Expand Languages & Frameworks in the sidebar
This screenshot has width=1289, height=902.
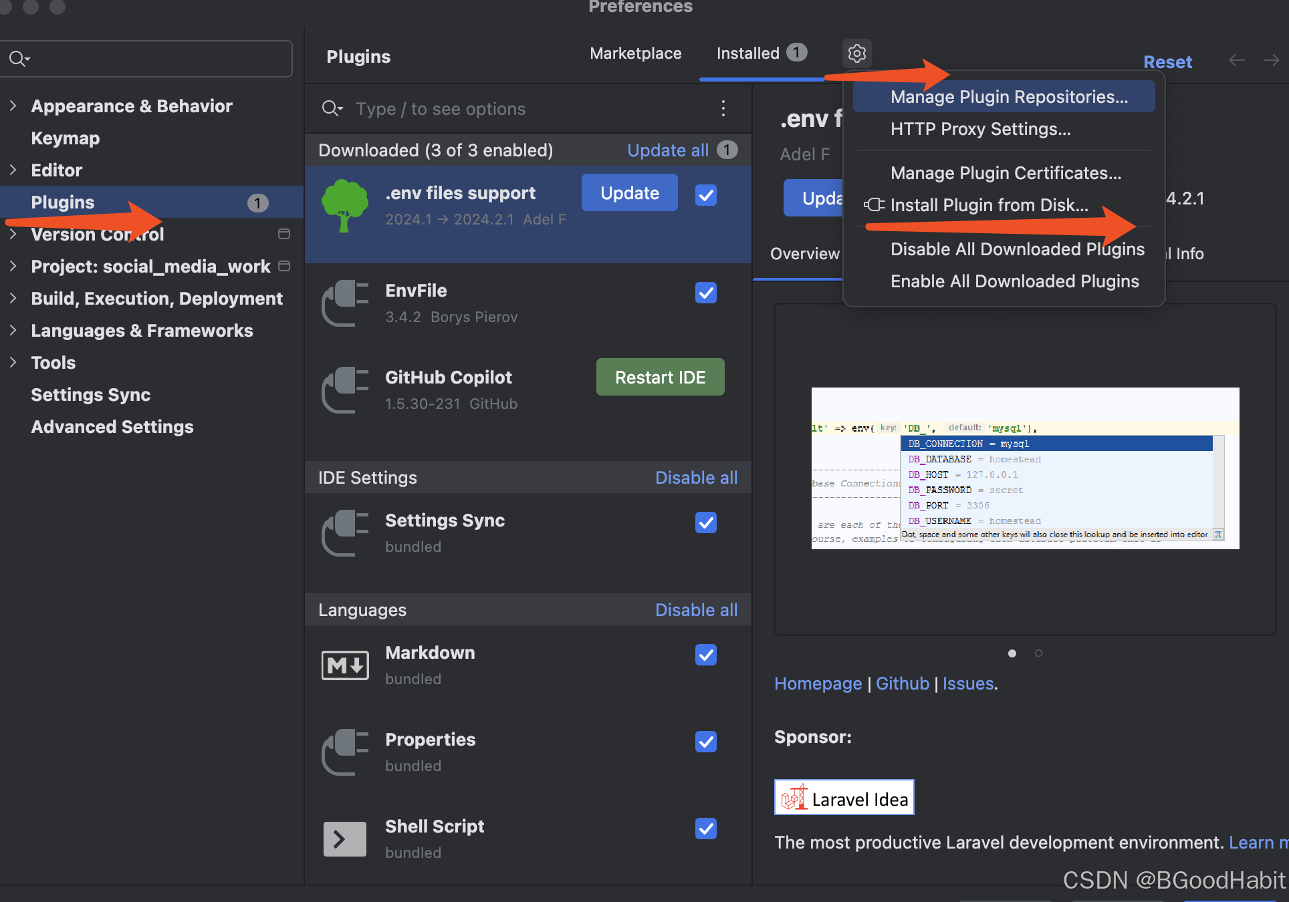coord(13,330)
